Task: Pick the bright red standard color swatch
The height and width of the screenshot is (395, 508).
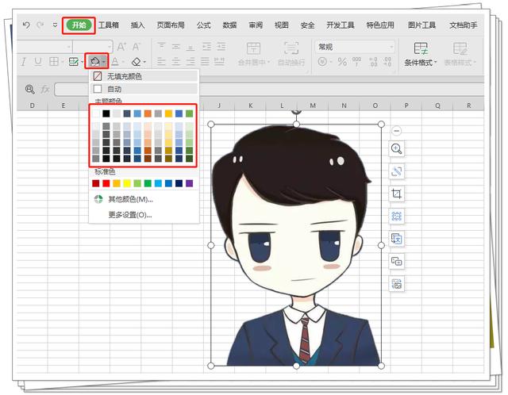Action: coord(106,183)
